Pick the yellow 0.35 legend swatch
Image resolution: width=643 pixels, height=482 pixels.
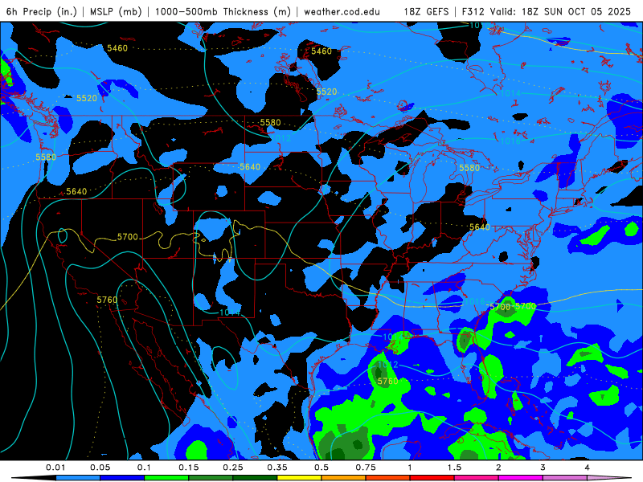299,478
